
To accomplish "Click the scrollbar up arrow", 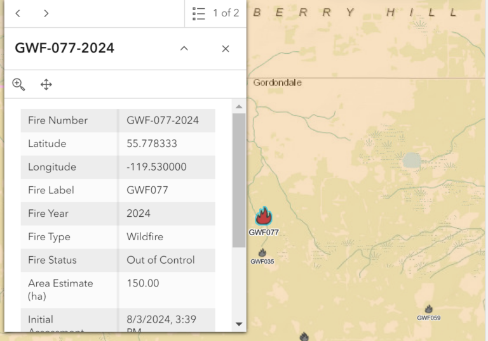I will pos(239,107).
